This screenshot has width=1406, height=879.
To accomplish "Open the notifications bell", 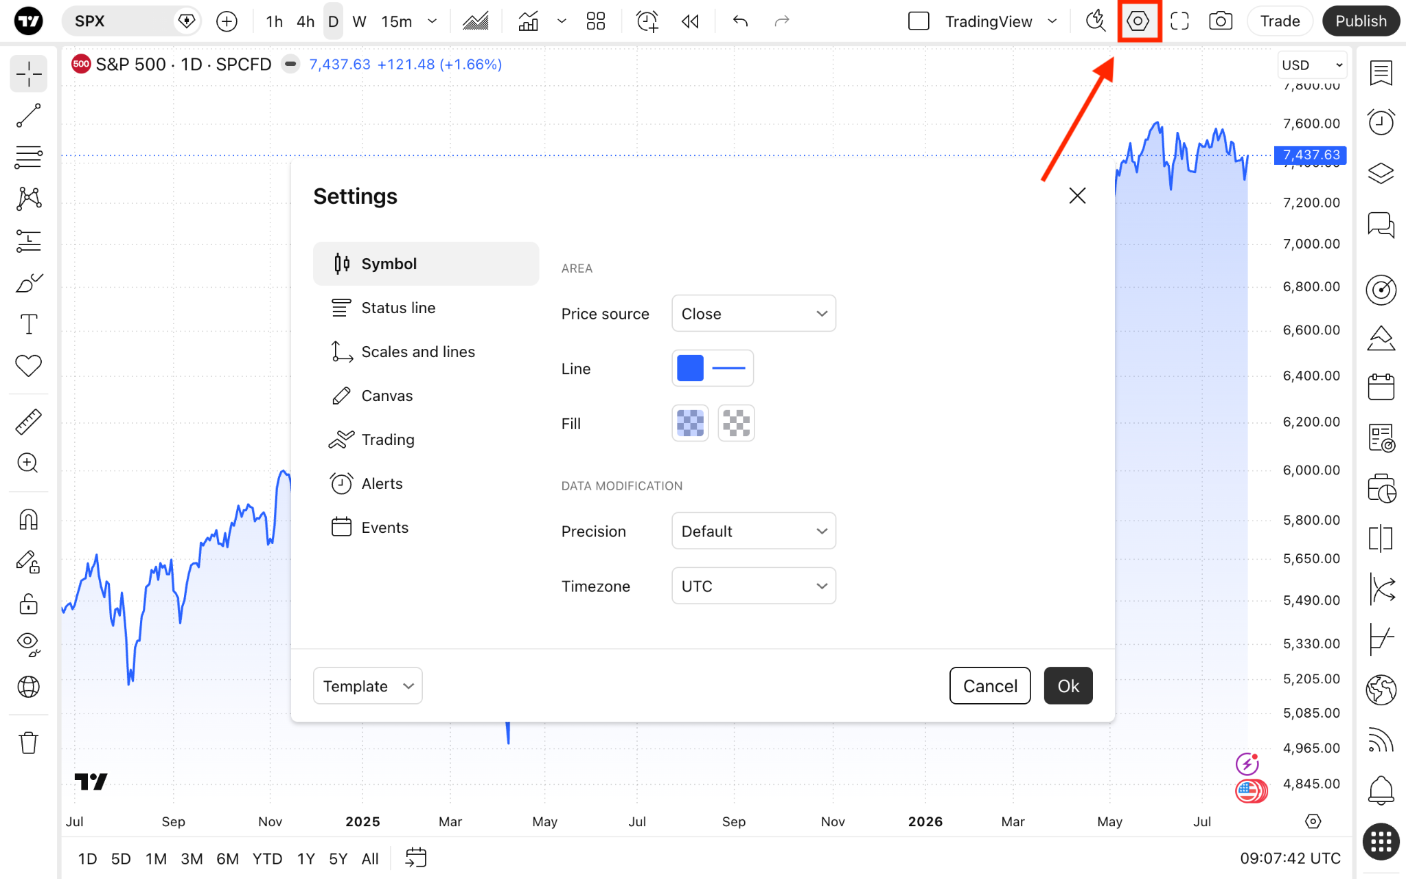I will [1381, 790].
